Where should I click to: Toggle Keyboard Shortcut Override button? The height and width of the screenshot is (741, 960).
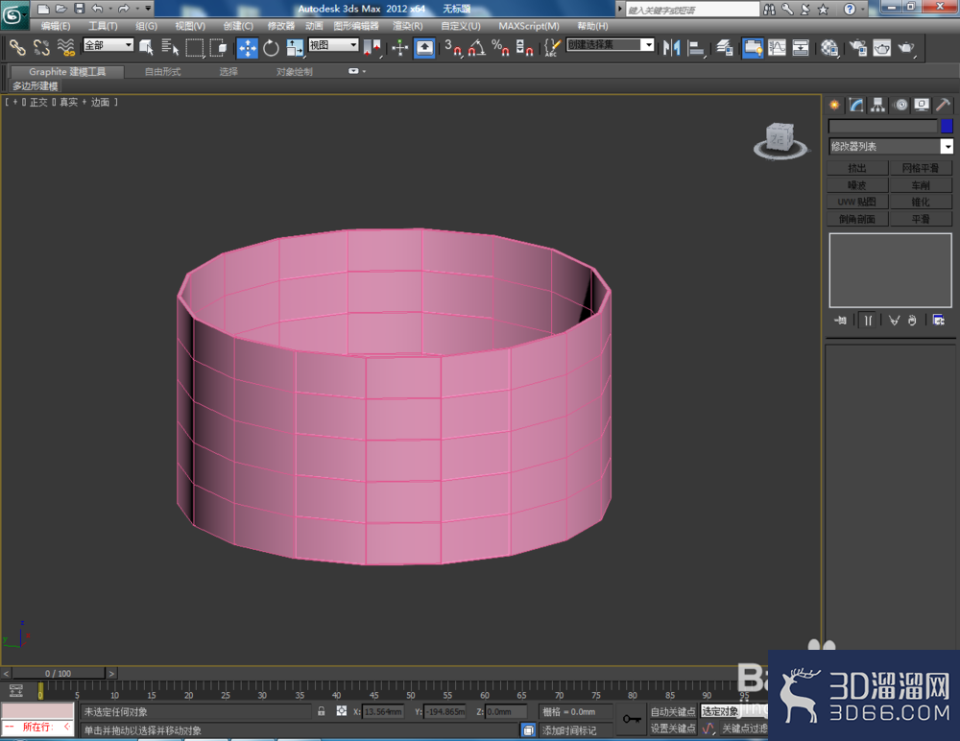pos(424,48)
